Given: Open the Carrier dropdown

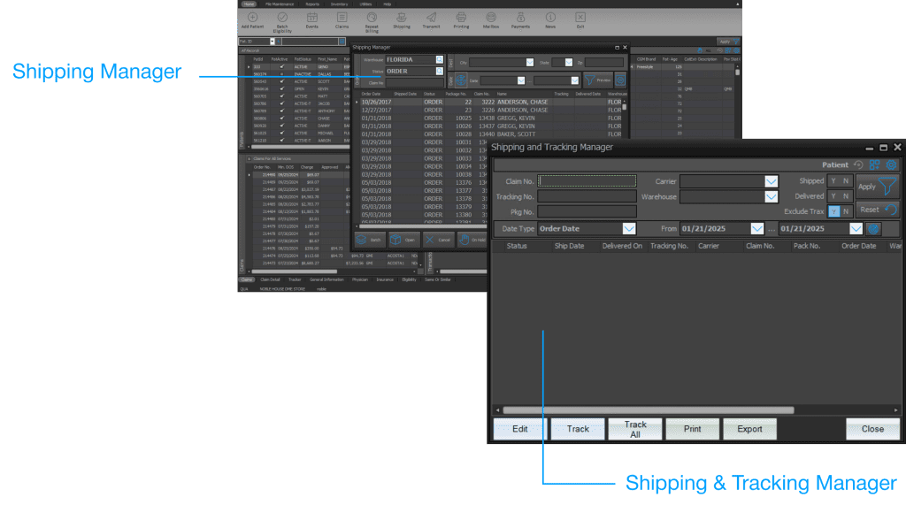Looking at the screenshot, I should (770, 180).
